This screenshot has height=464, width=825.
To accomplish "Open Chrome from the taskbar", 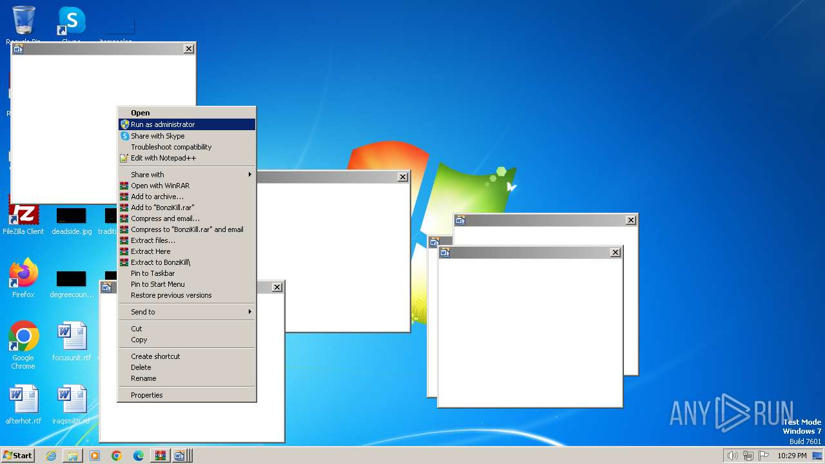I will pos(117,456).
